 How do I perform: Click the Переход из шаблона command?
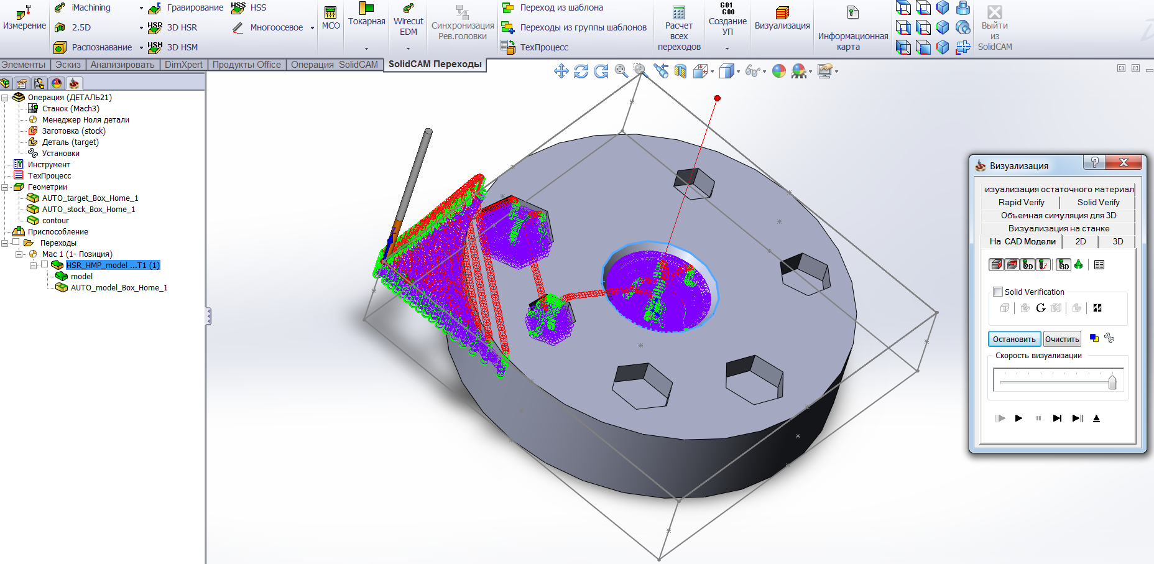pos(552,7)
